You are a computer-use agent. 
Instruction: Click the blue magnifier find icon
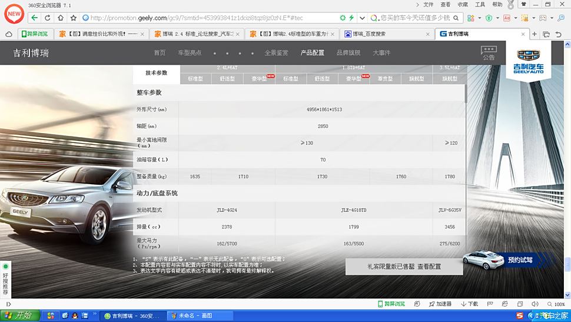click(561, 18)
